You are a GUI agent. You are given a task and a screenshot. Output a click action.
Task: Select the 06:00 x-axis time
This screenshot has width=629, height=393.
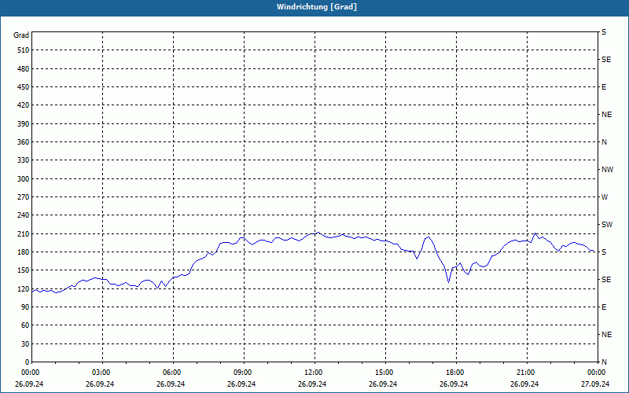[x=172, y=373]
